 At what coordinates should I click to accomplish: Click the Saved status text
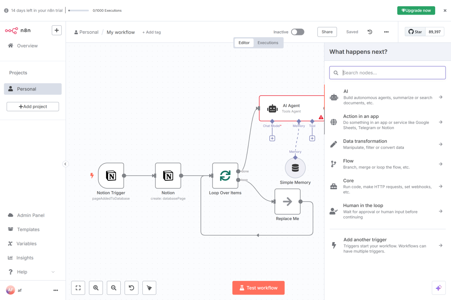(x=352, y=32)
